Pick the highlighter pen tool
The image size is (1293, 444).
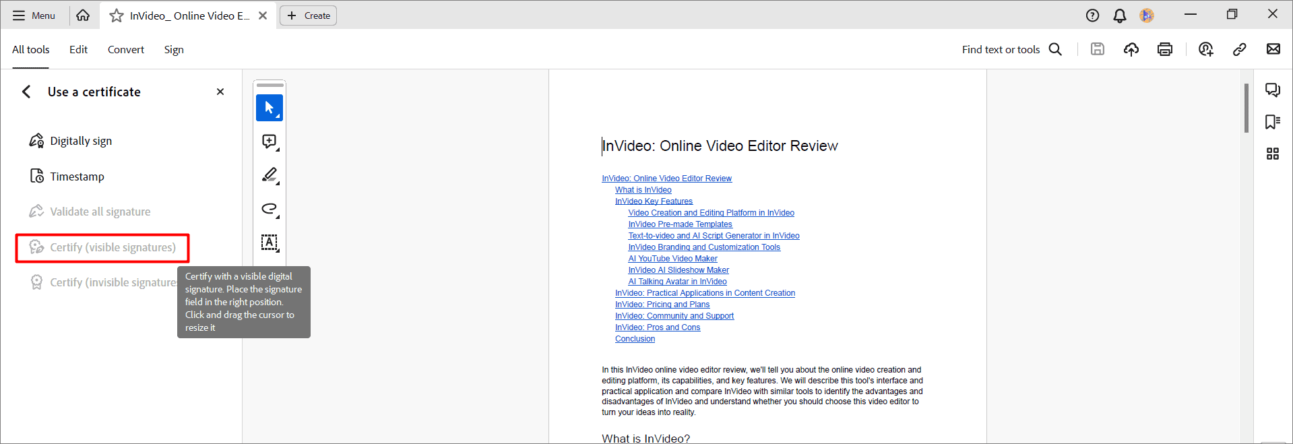270,175
